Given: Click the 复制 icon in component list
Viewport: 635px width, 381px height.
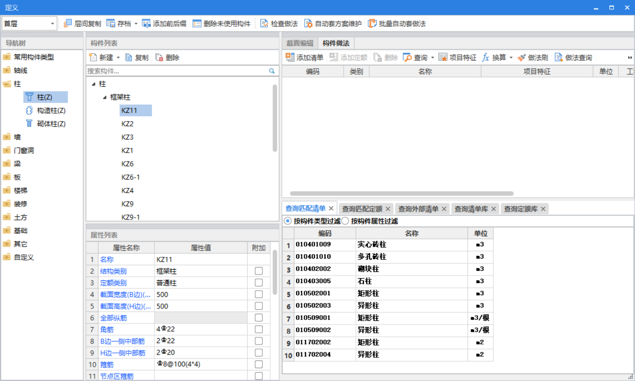Looking at the screenshot, I should click(x=129, y=57).
